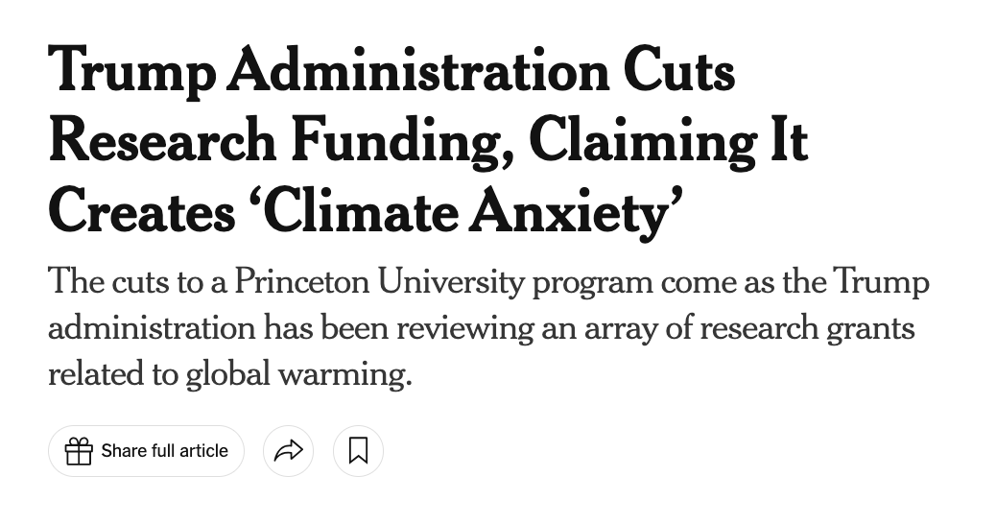Click 'Princeton University' in the summary
This screenshot has width=996, height=524.
(379, 281)
